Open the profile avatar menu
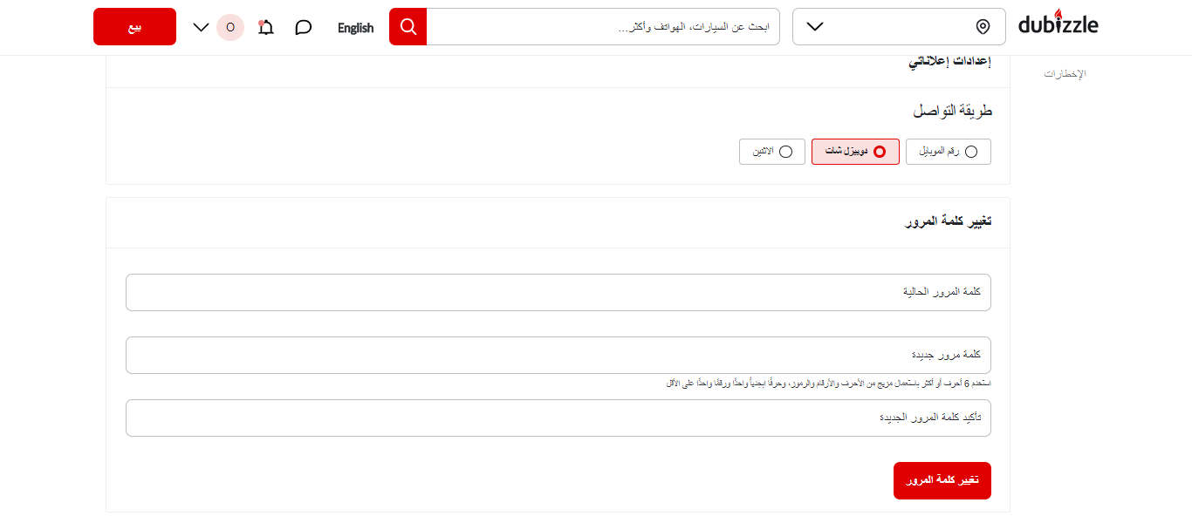 click(229, 27)
